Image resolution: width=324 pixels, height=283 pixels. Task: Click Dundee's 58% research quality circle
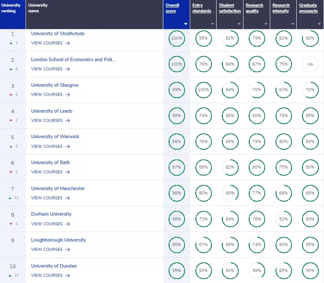[x=256, y=270]
